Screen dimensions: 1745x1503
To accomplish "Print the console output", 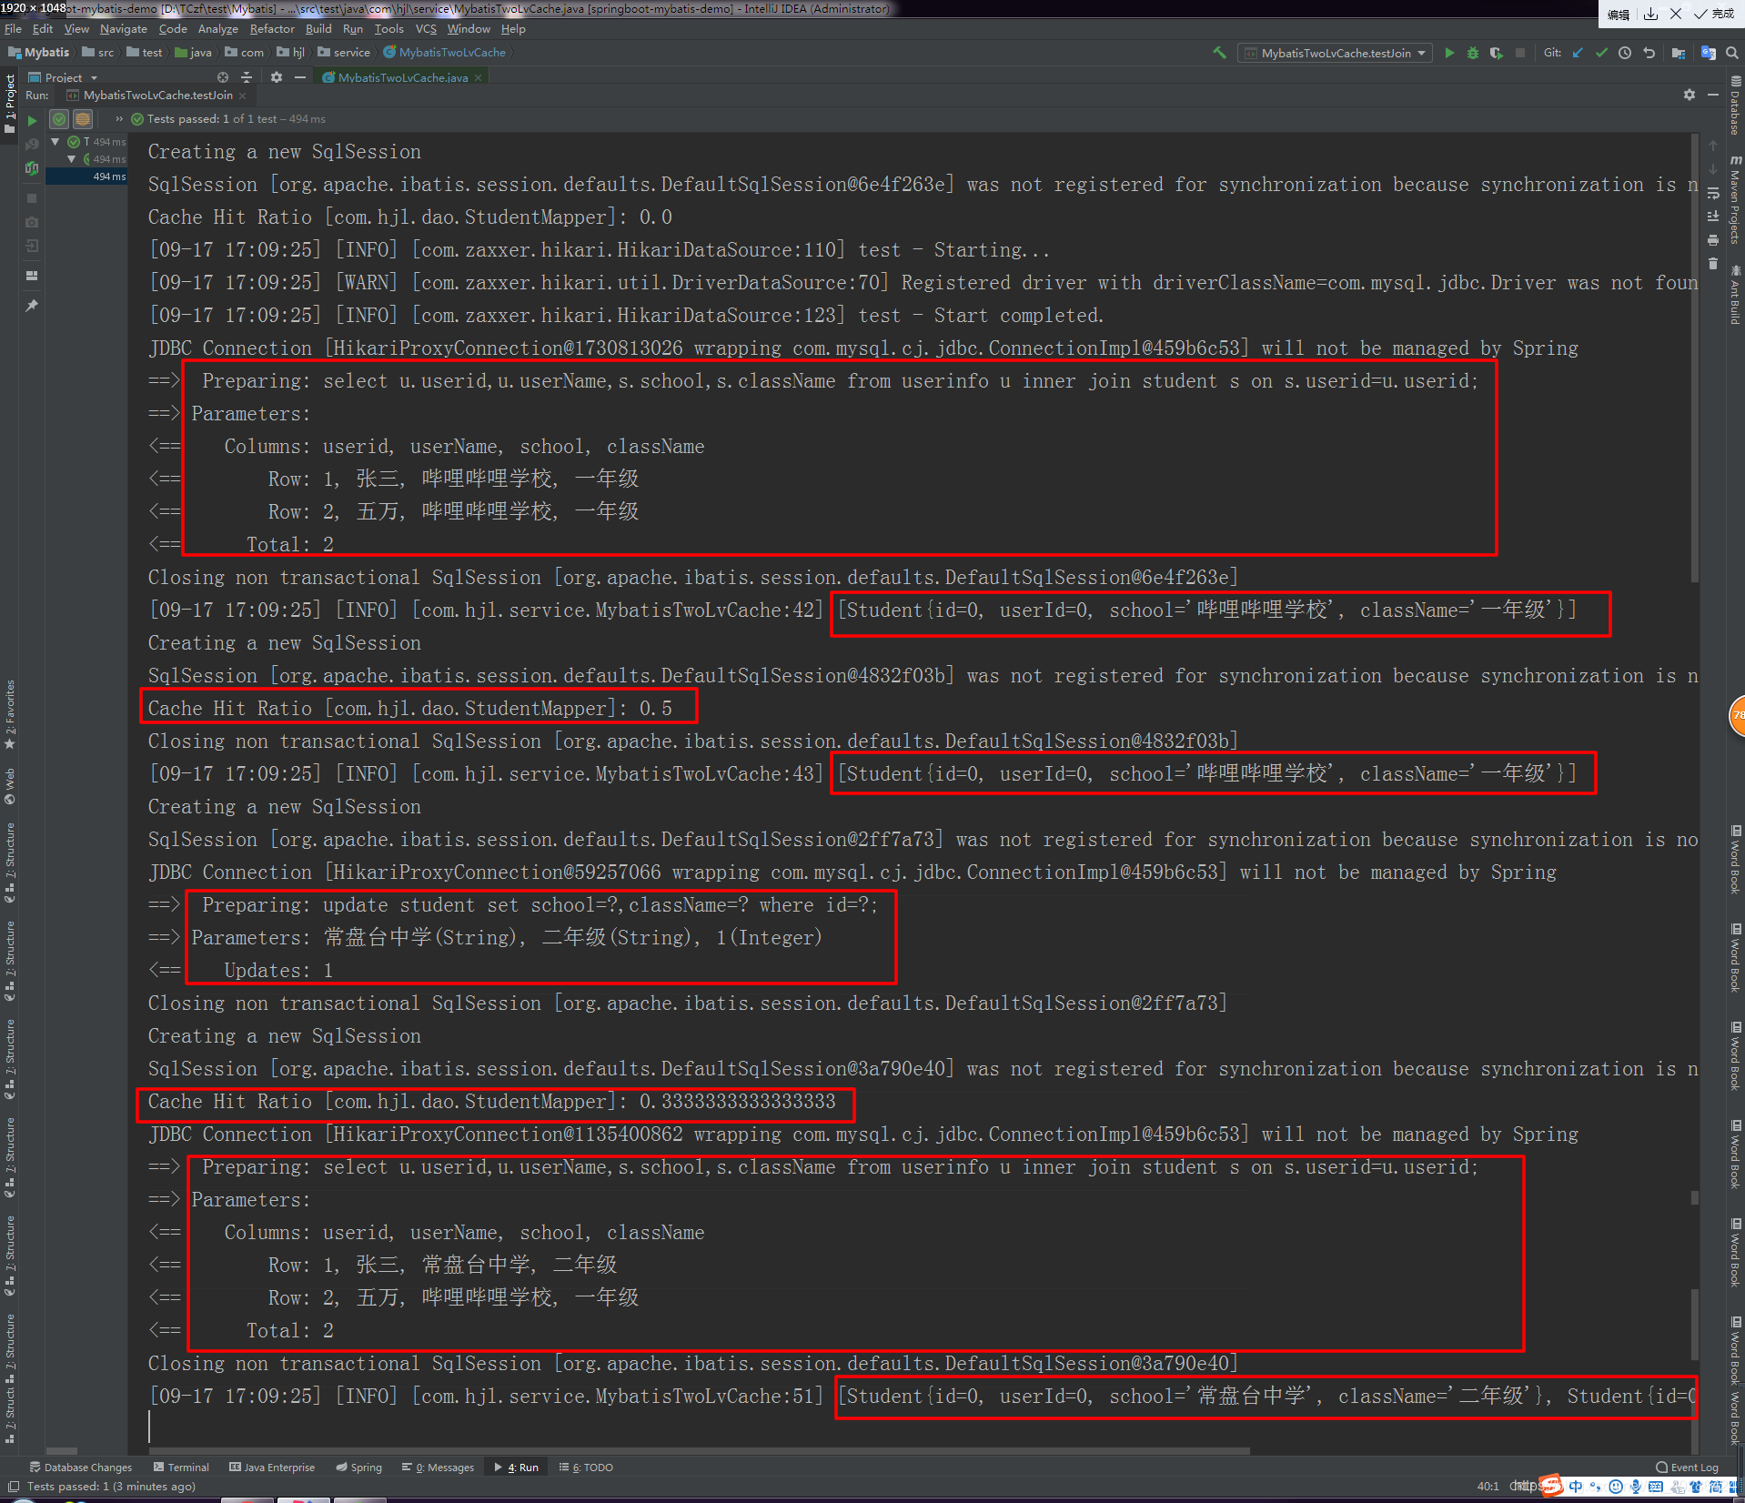I will 1713,240.
